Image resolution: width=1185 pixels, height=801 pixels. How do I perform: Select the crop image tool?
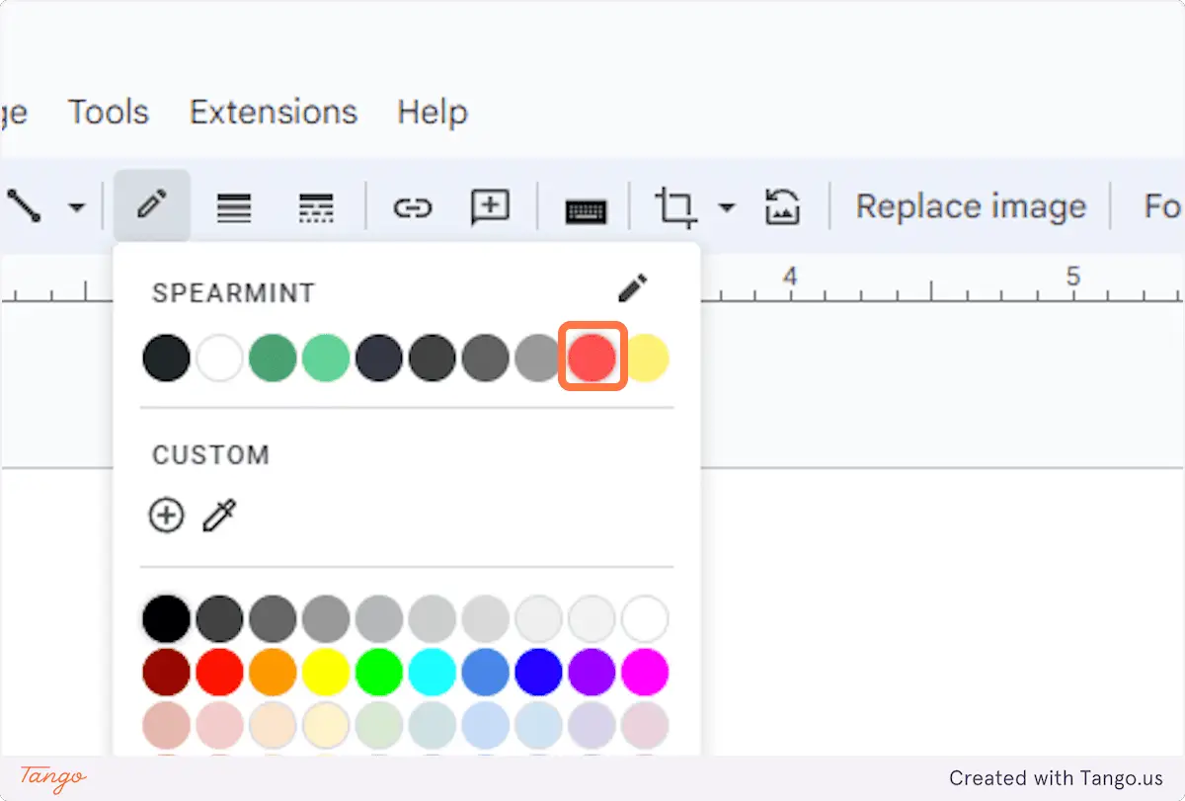point(676,208)
